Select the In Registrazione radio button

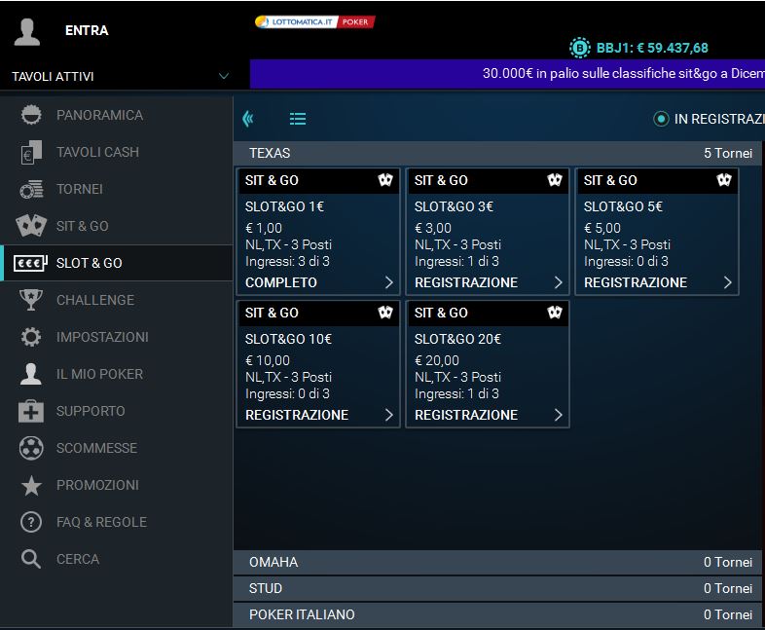coord(661,119)
